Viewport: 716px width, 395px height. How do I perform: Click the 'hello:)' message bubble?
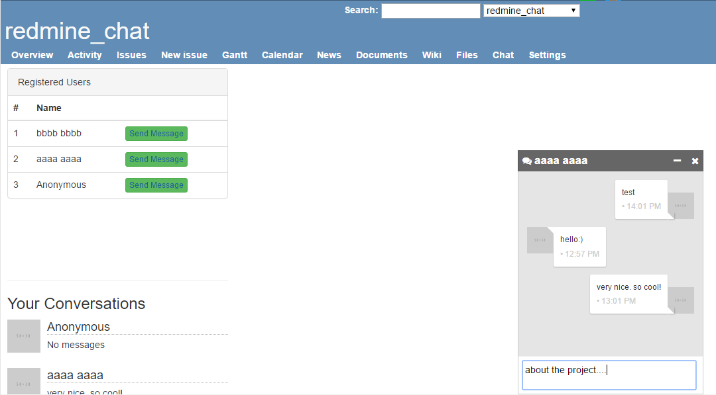pyautogui.click(x=579, y=247)
